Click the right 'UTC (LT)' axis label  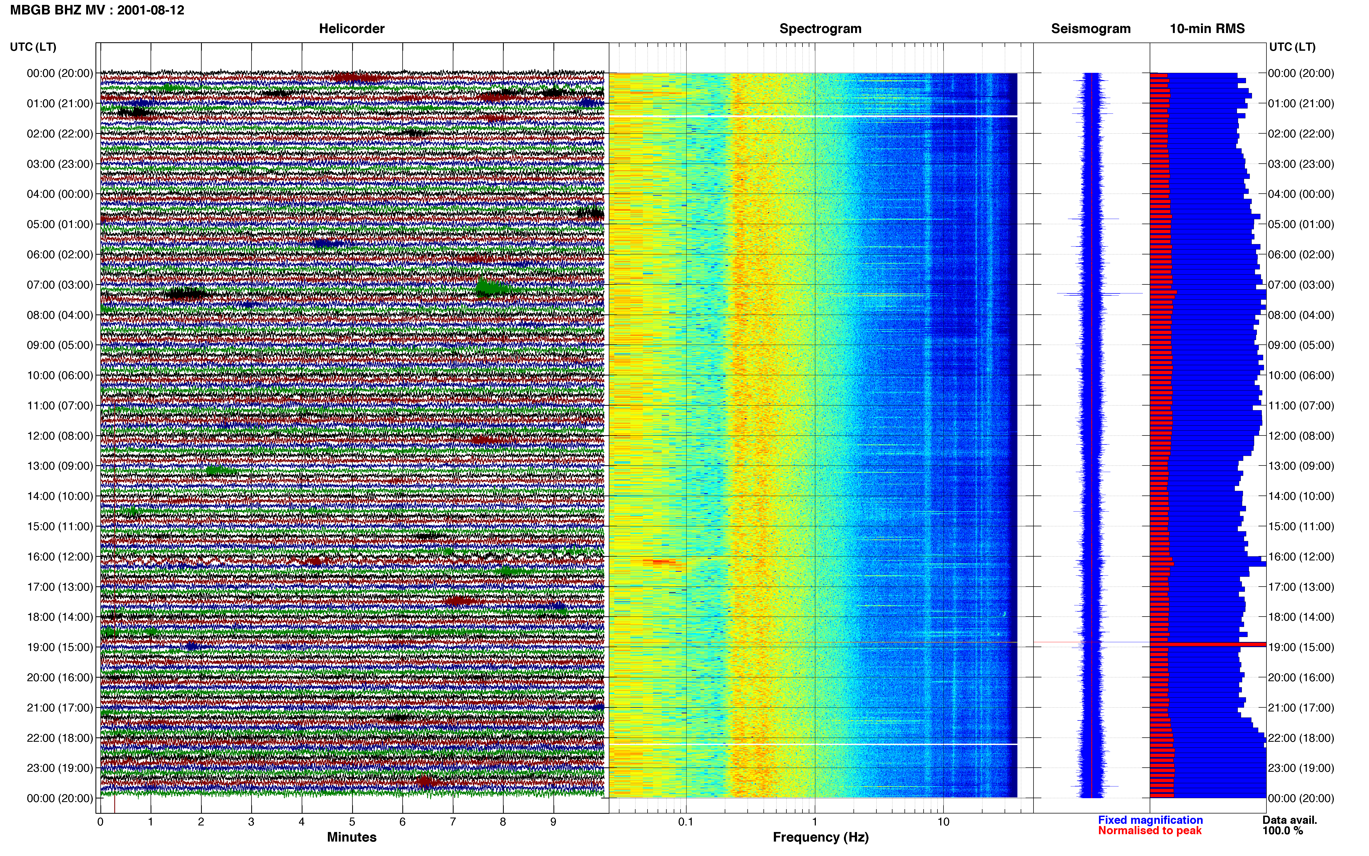click(x=1292, y=47)
